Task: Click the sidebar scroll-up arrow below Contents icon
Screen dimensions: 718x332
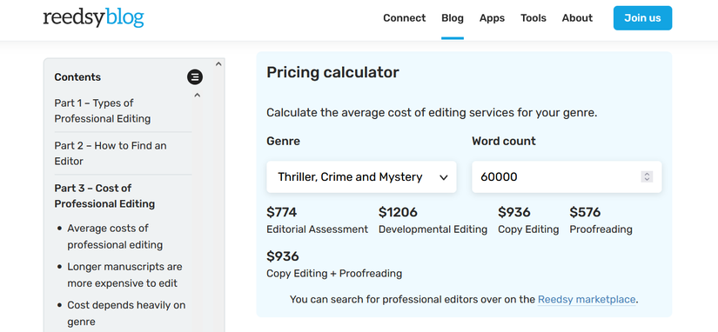Action: point(198,96)
